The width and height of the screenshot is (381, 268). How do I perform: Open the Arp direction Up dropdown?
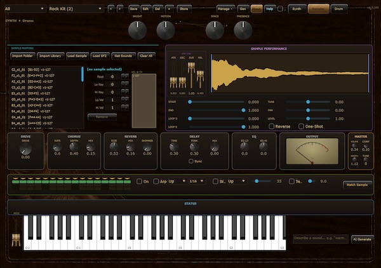(177, 181)
